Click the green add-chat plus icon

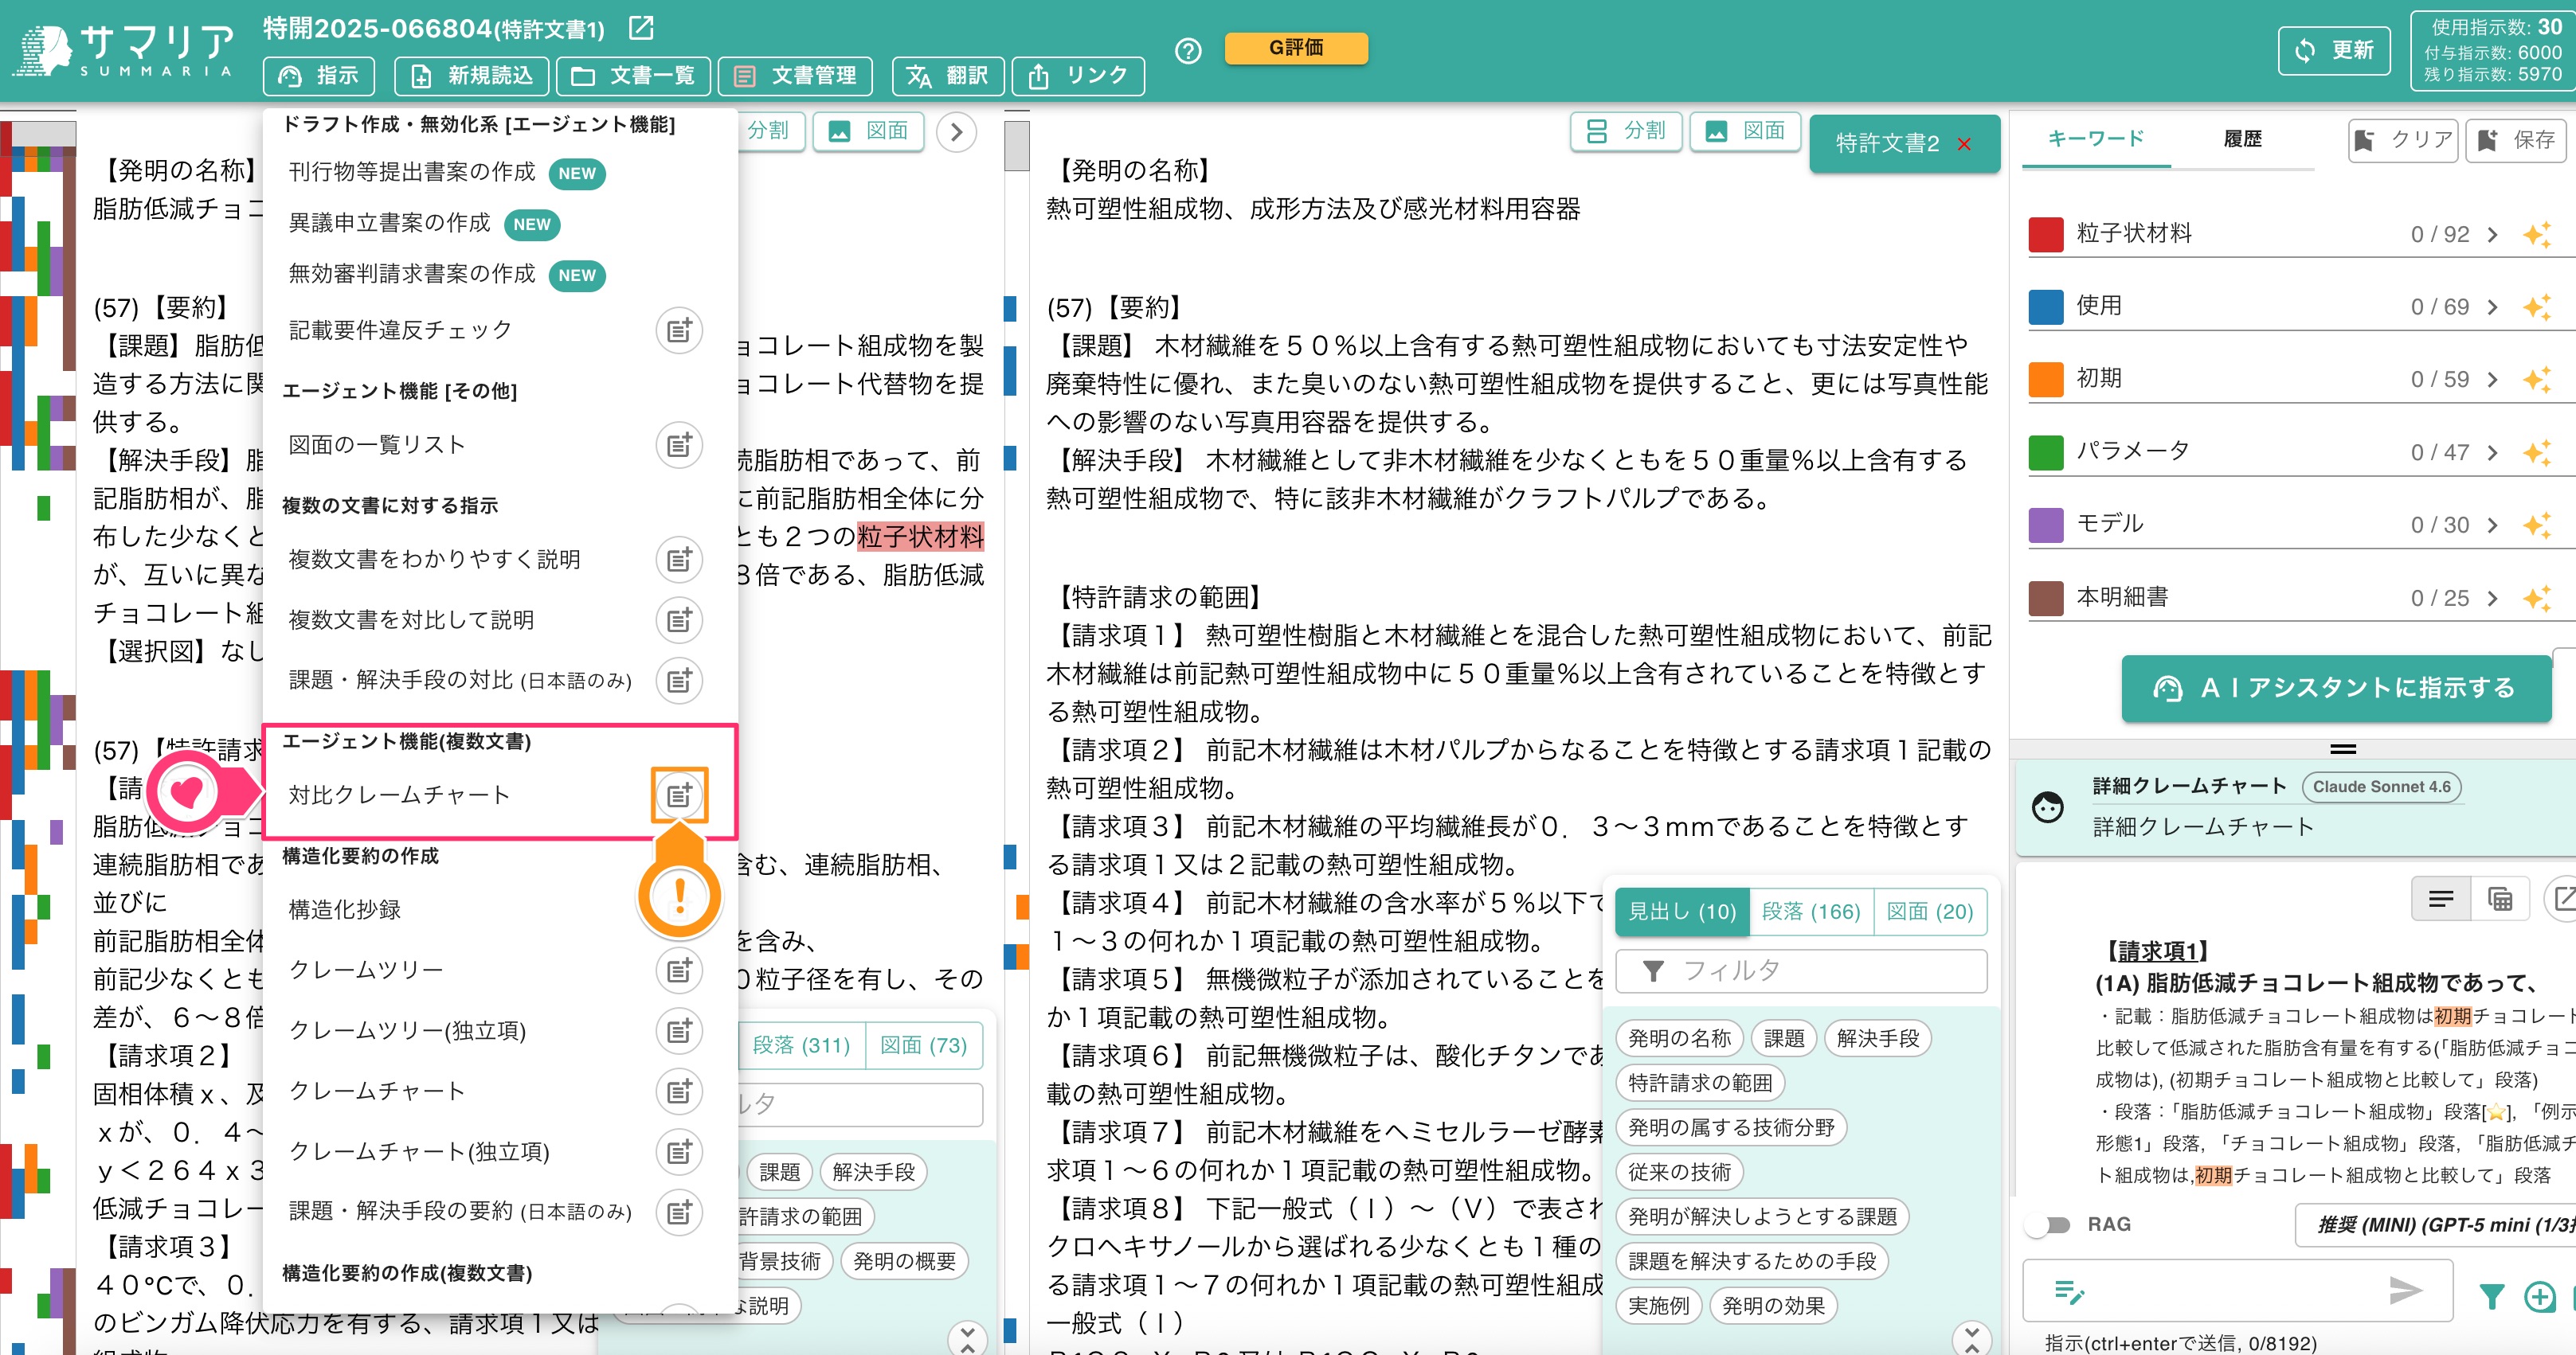(x=2540, y=1297)
